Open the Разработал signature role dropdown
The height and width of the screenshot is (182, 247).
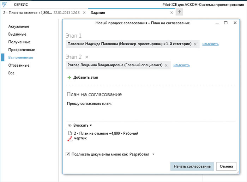tap(142, 154)
